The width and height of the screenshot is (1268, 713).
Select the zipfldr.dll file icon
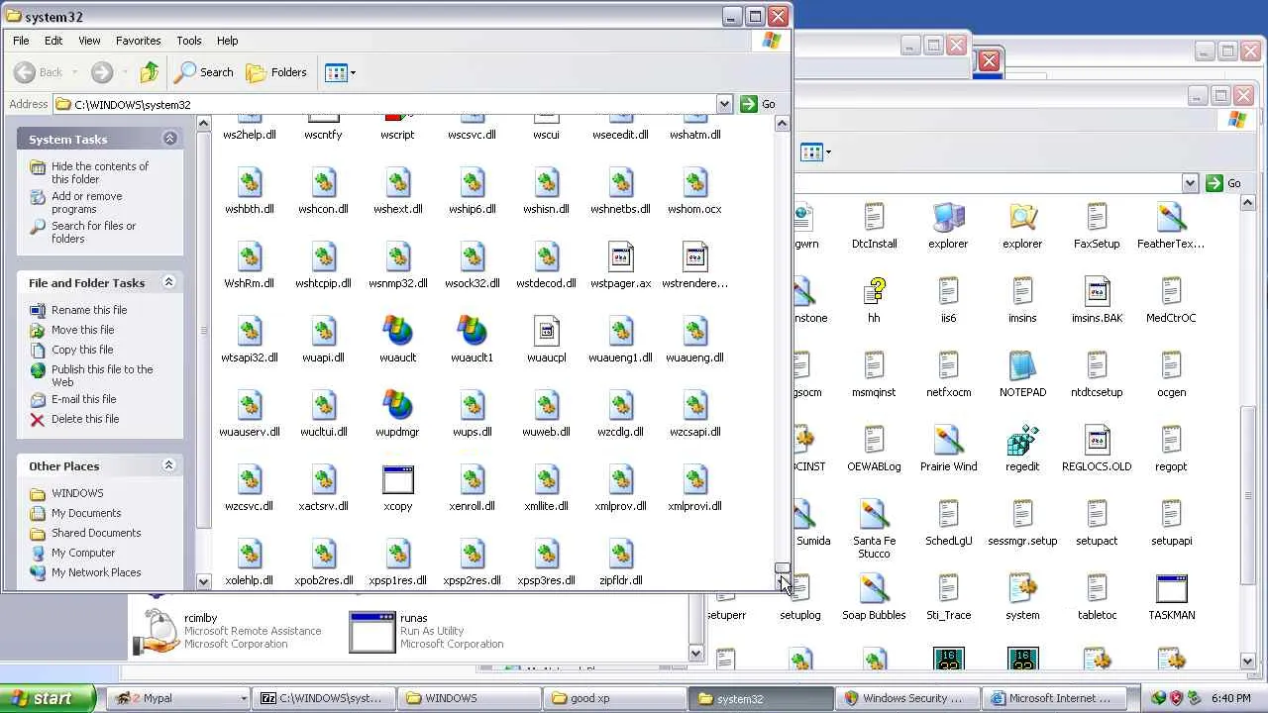[620, 554]
